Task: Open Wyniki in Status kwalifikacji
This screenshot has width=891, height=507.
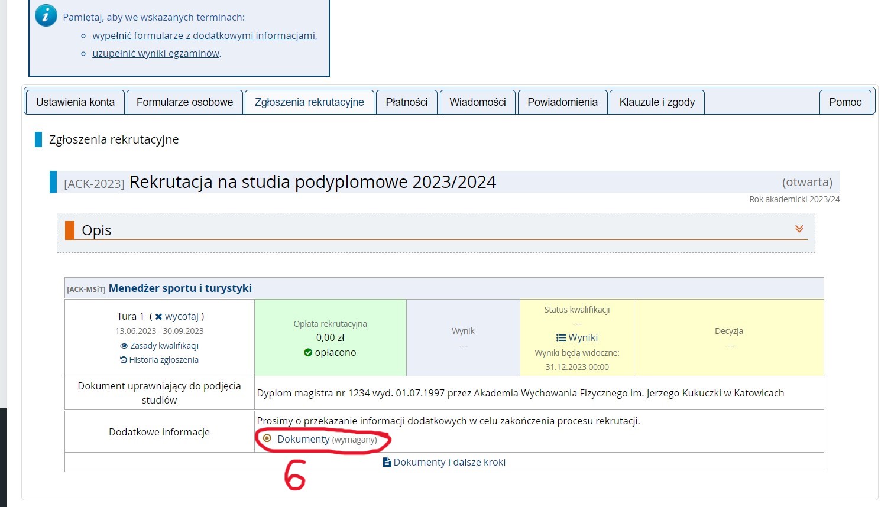Action: [582, 337]
